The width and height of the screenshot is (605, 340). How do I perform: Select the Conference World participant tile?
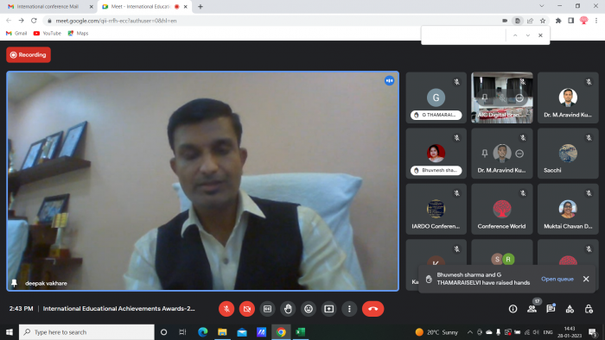[x=501, y=209]
